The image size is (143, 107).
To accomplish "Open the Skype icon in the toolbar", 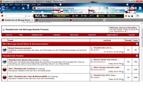I will coord(140,8).
